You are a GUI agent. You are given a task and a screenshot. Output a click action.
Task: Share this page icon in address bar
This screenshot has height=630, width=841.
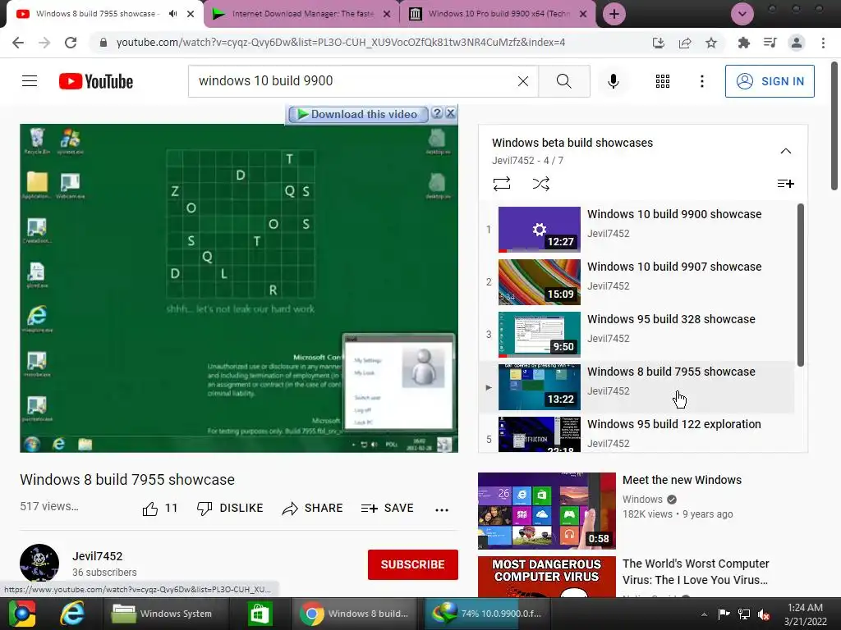[x=685, y=43]
